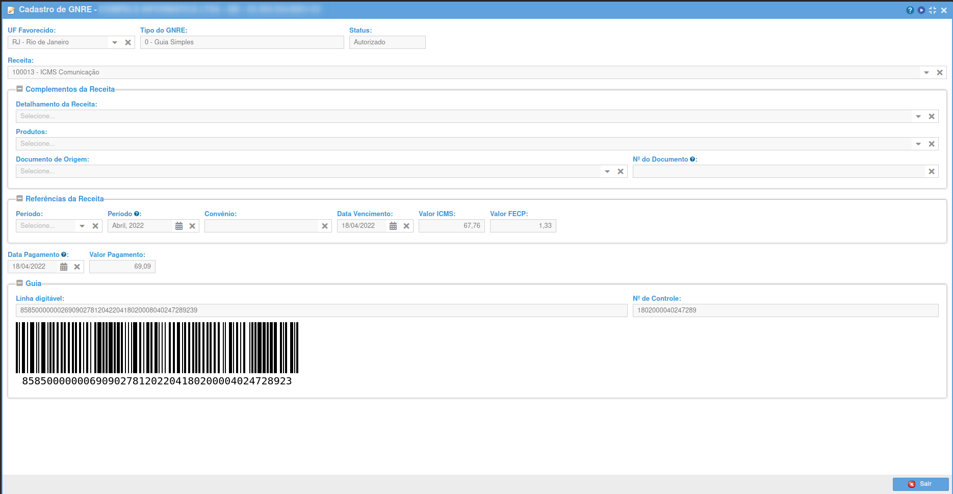Clear the Data Vencimento date
The height and width of the screenshot is (494, 953).
click(x=406, y=226)
